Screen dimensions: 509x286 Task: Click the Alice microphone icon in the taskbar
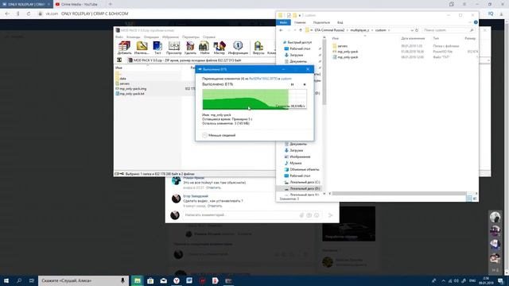coord(122,280)
